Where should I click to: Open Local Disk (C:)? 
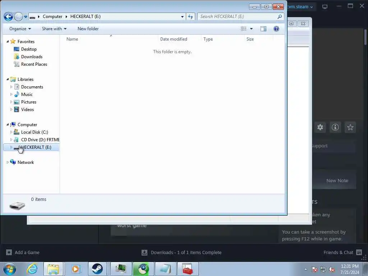tap(34, 132)
